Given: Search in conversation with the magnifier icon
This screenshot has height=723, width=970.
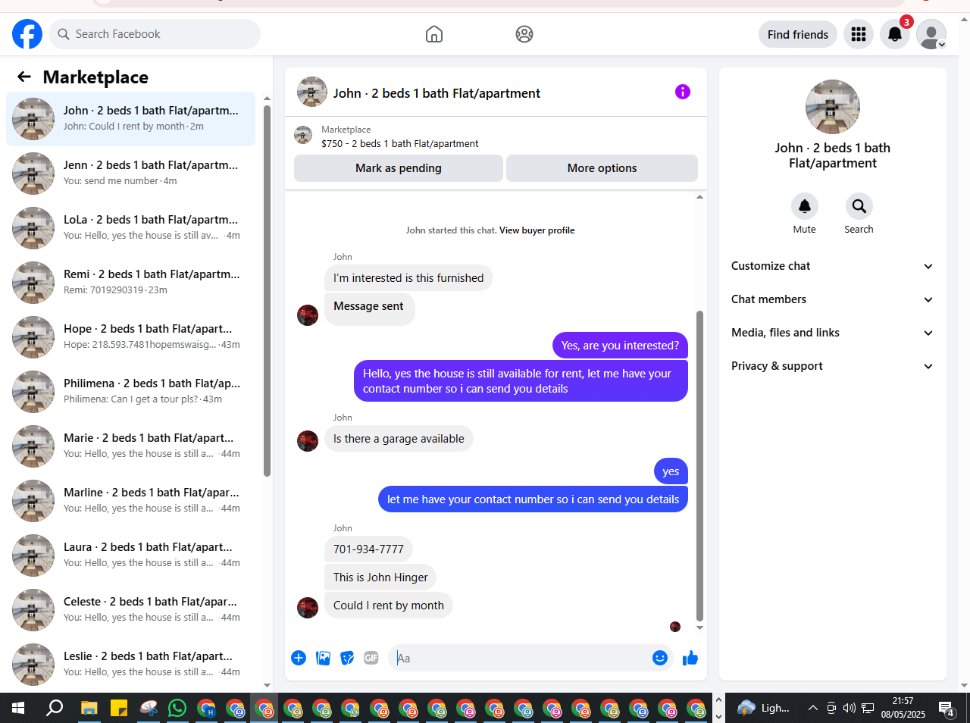Looking at the screenshot, I should pos(859,206).
